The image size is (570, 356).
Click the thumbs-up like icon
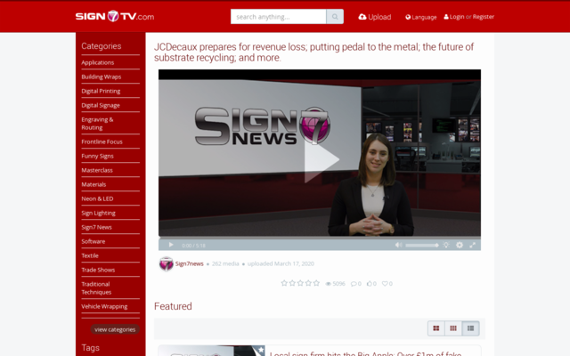pos(370,283)
